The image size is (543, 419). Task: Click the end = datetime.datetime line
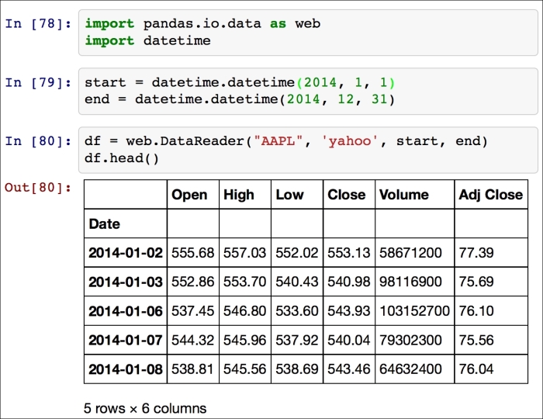(x=240, y=99)
